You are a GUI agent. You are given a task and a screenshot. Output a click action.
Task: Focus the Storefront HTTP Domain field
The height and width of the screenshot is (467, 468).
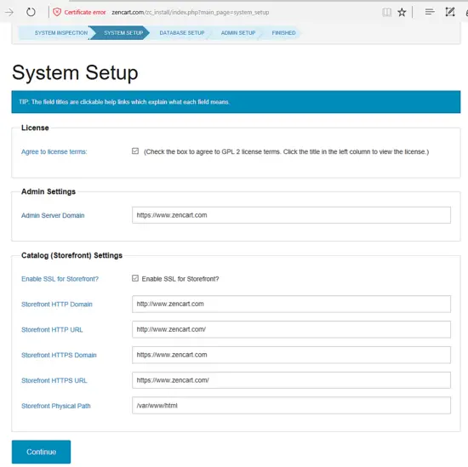(291, 304)
